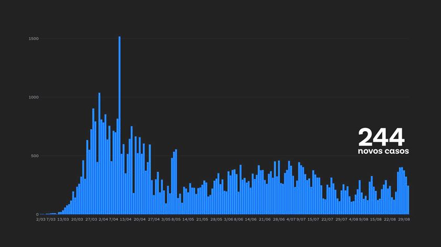Click the 2/04 date label

tap(103, 219)
